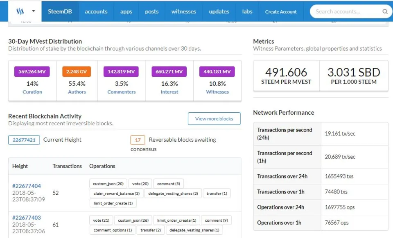Viewport: 393px width, 238px height.
Task: Open the witnesses menu item
Action: [184, 11]
